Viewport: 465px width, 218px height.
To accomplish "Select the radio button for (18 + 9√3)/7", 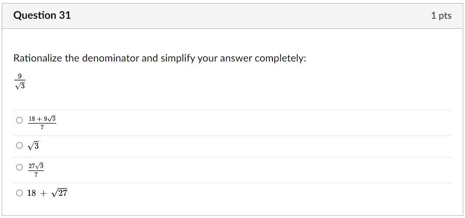I will point(19,120).
